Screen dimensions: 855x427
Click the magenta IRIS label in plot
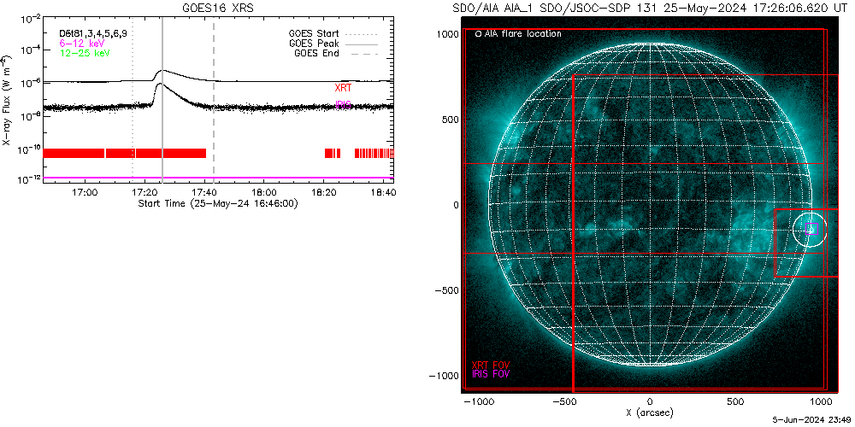(343, 104)
